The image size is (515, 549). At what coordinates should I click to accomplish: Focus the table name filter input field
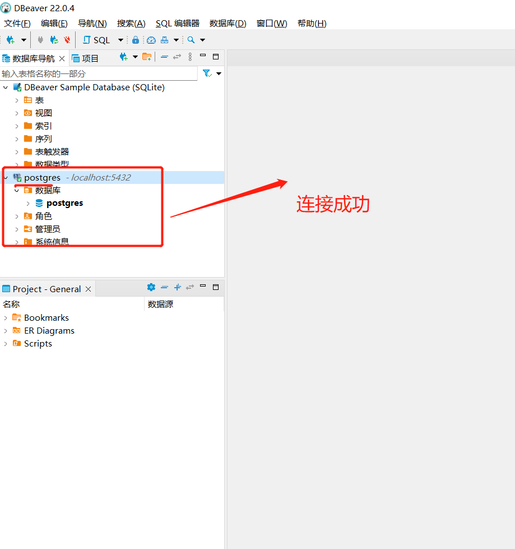point(99,73)
